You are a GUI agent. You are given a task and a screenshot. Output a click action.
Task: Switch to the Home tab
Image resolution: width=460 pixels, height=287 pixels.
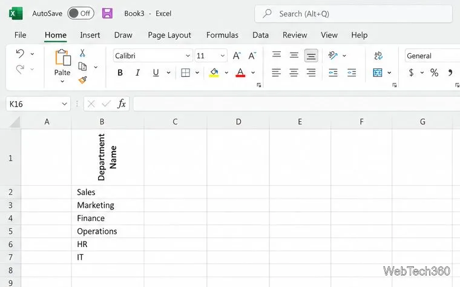[x=56, y=35]
